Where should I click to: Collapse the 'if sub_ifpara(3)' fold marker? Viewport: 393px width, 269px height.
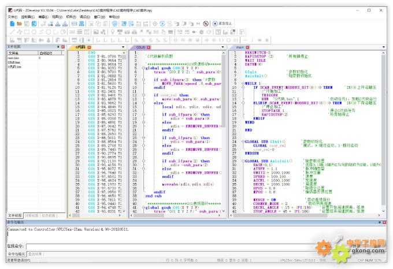click(x=143, y=80)
